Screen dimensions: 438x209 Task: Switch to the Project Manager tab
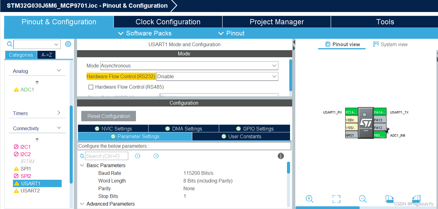pos(276,22)
